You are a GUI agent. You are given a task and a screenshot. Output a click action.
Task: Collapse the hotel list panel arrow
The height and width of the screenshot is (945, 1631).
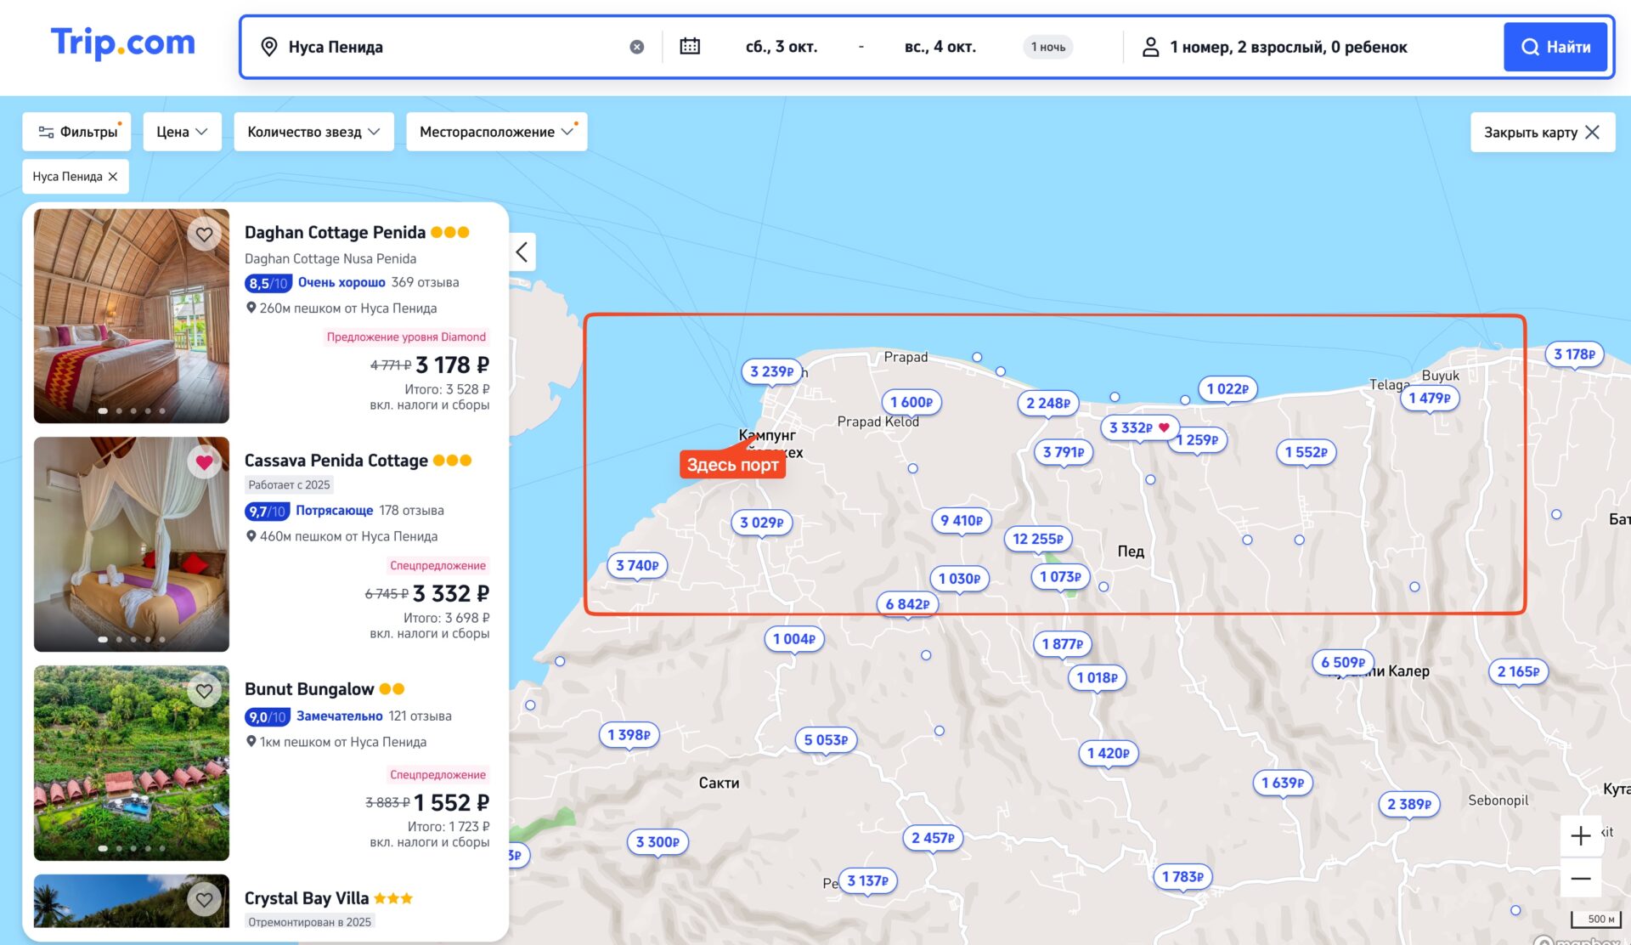click(522, 252)
